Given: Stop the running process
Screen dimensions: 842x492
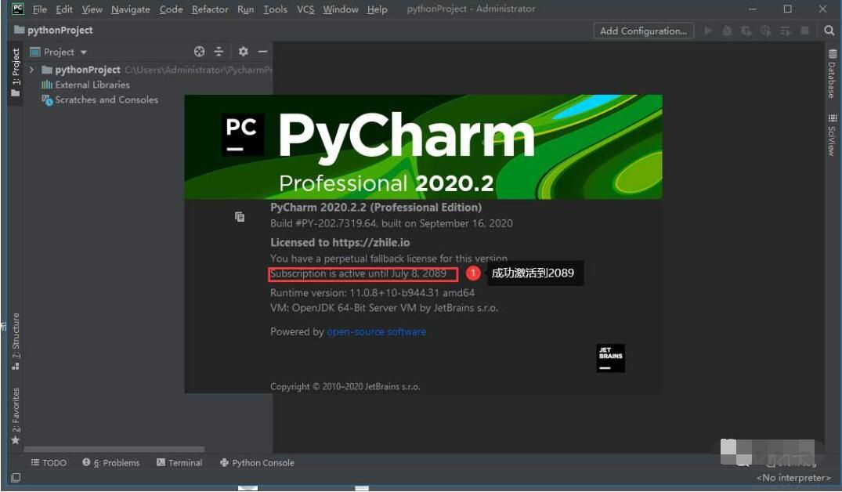Looking at the screenshot, I should click(x=805, y=31).
